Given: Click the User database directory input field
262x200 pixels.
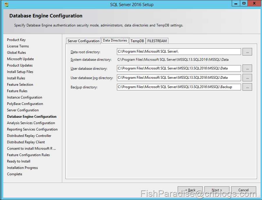Looking at the screenshot, I should tap(179, 68).
